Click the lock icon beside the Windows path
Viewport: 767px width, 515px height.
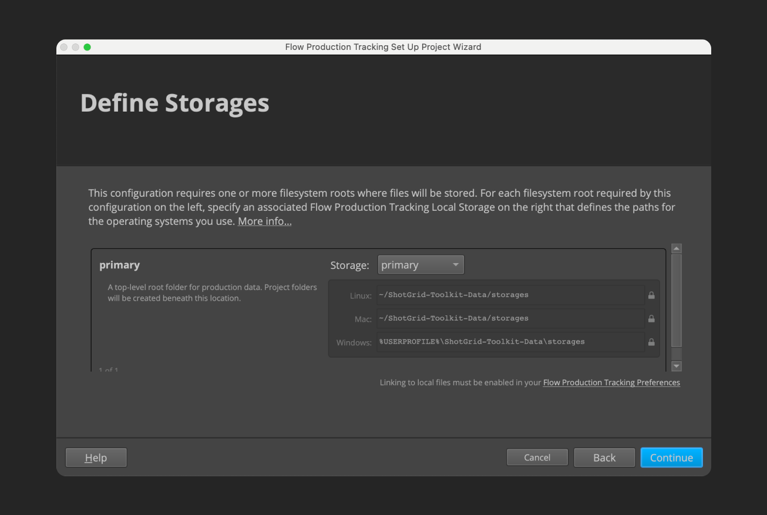651,342
